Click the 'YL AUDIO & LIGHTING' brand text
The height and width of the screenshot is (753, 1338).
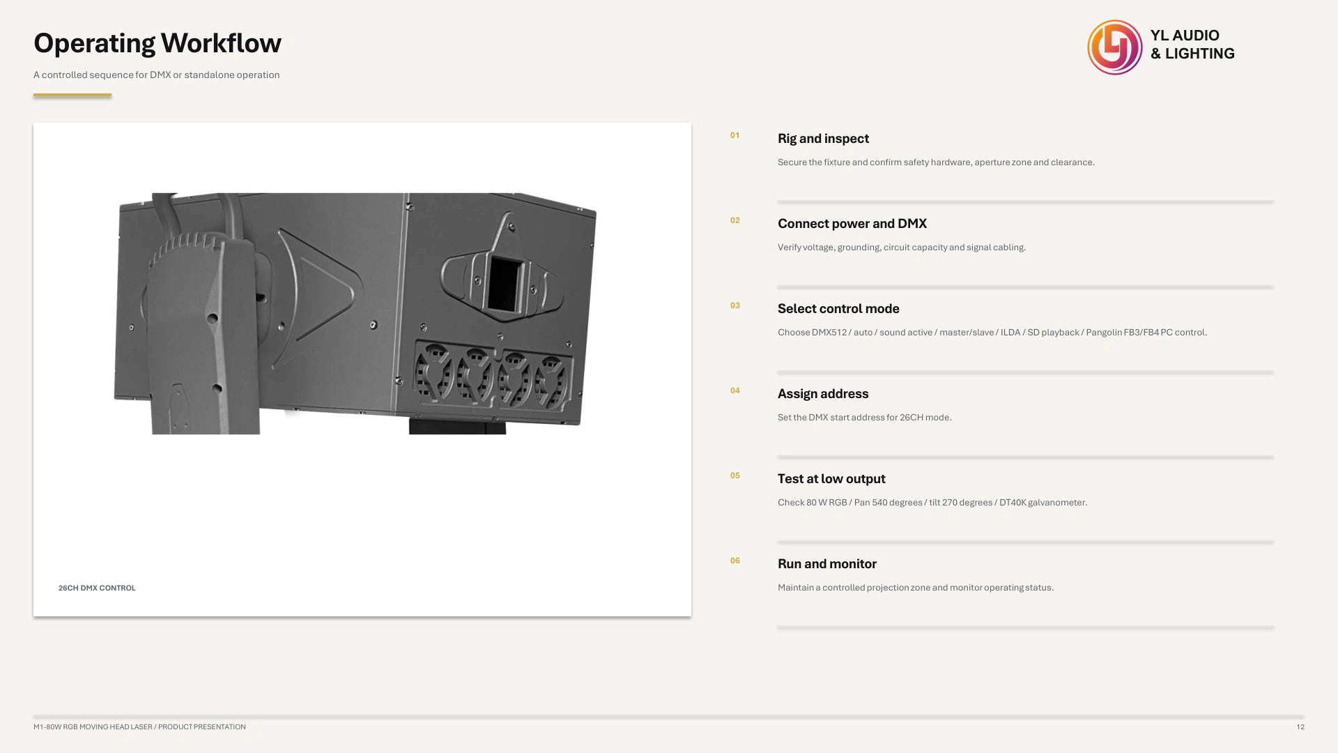coord(1192,45)
